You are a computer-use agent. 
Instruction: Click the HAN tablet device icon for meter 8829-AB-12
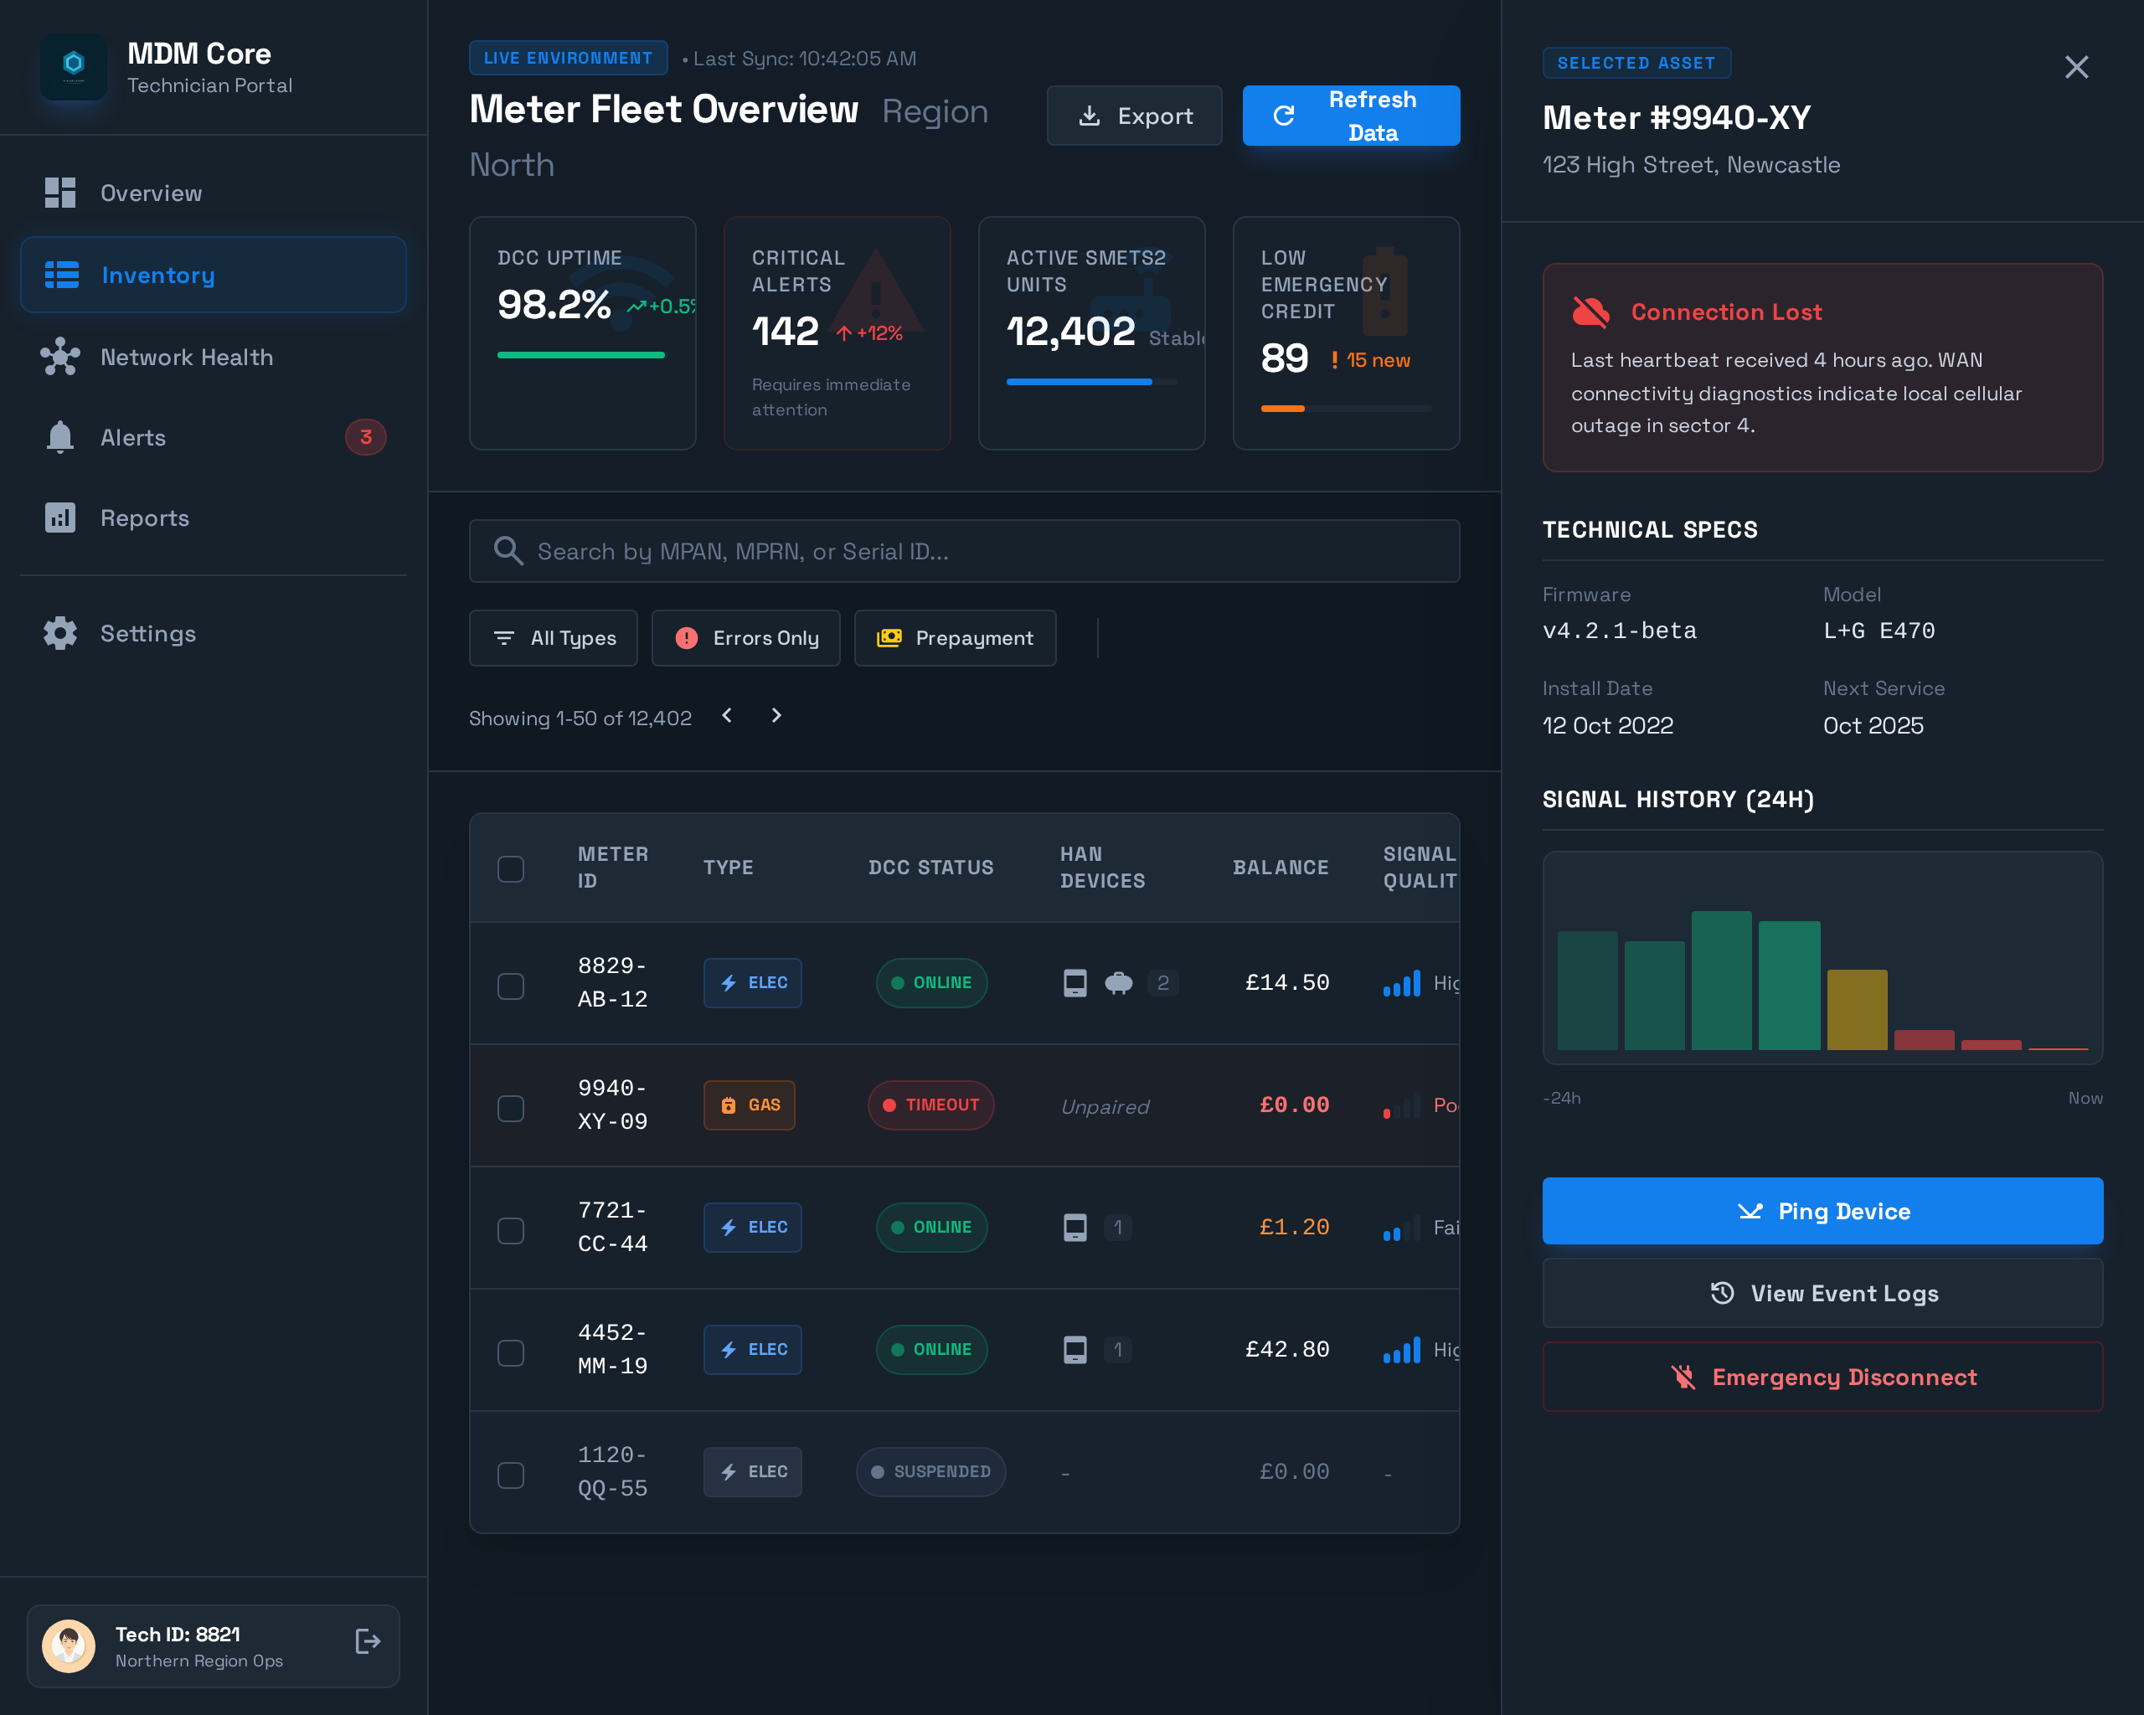pyautogui.click(x=1075, y=982)
